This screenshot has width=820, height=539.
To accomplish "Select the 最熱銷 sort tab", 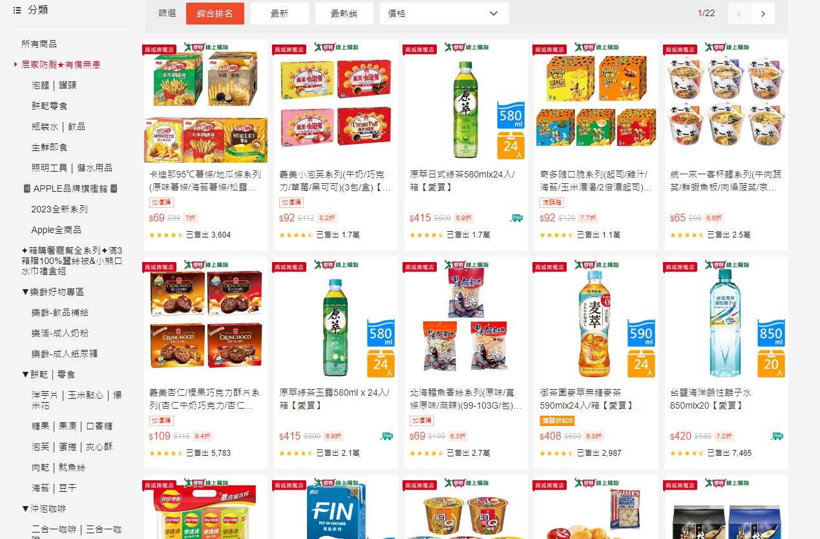I will point(344,14).
